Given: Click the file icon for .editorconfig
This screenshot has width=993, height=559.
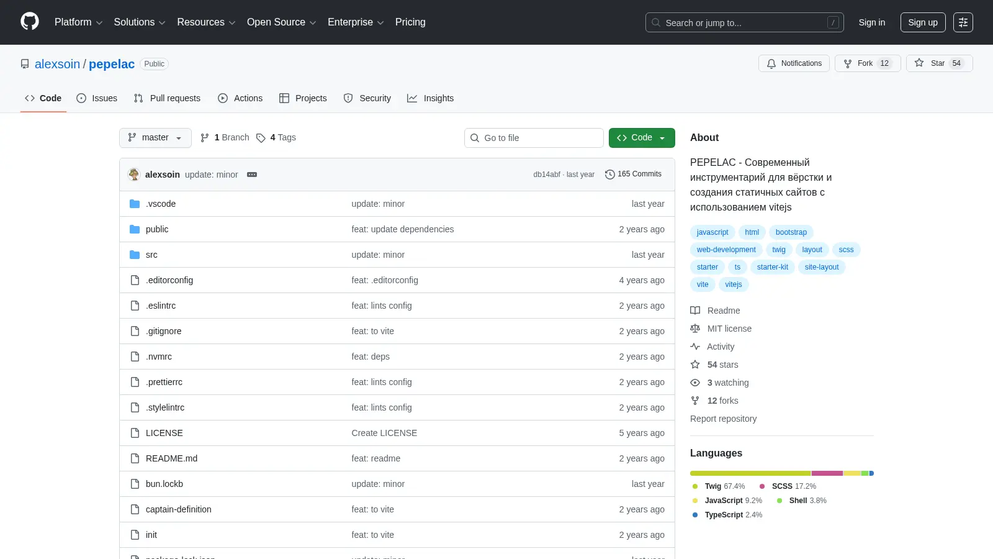Looking at the screenshot, I should coord(135,280).
